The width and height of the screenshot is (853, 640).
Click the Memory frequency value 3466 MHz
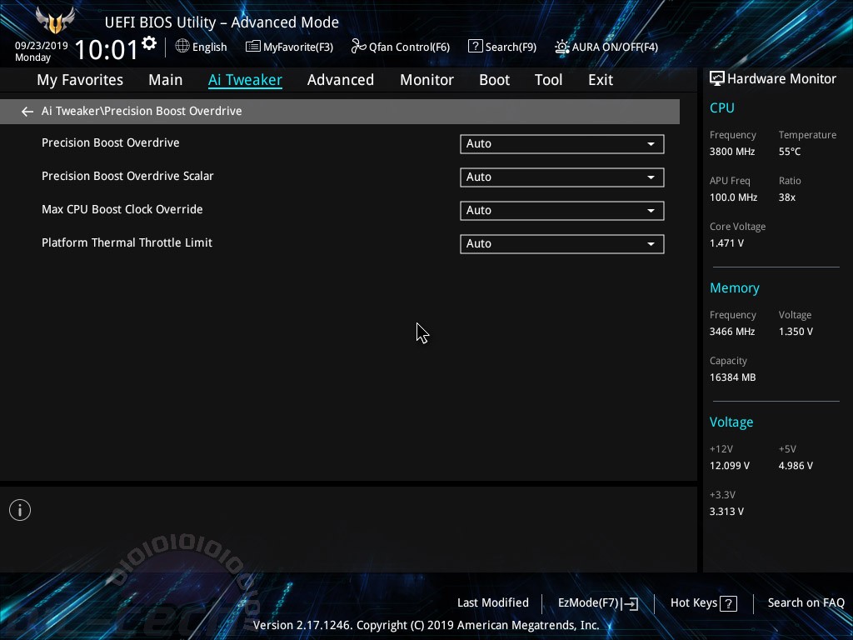coord(732,332)
